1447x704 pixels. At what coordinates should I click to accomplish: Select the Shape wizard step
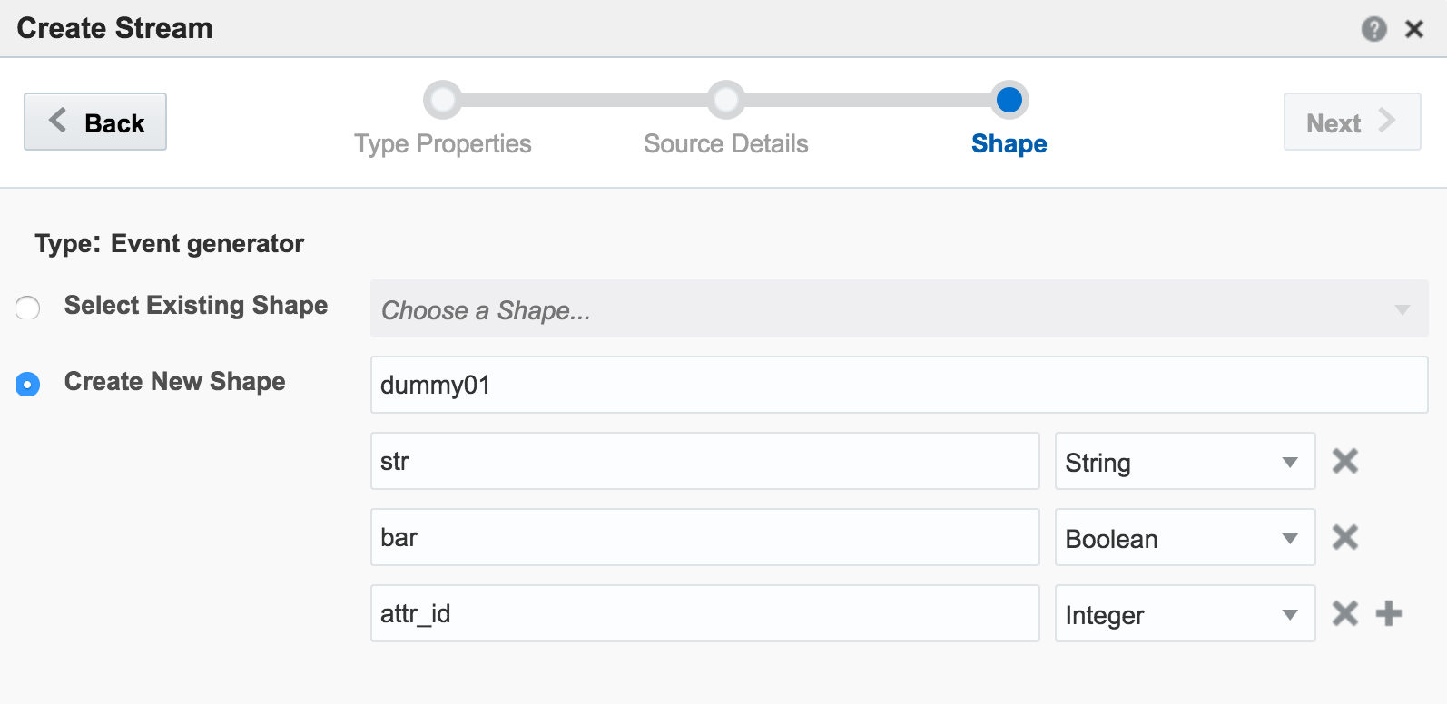tap(1009, 101)
